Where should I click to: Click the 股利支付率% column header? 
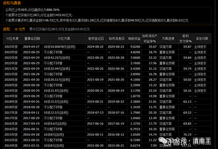[185, 39]
